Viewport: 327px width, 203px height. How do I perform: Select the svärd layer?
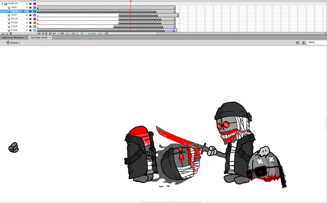[x=14, y=26]
